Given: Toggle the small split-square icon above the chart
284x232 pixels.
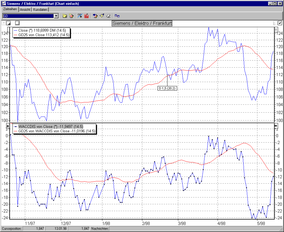Looking at the screenshot, I should 275,23.
